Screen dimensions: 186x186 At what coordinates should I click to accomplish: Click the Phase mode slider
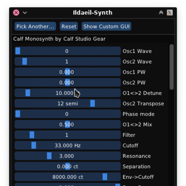click(68, 114)
